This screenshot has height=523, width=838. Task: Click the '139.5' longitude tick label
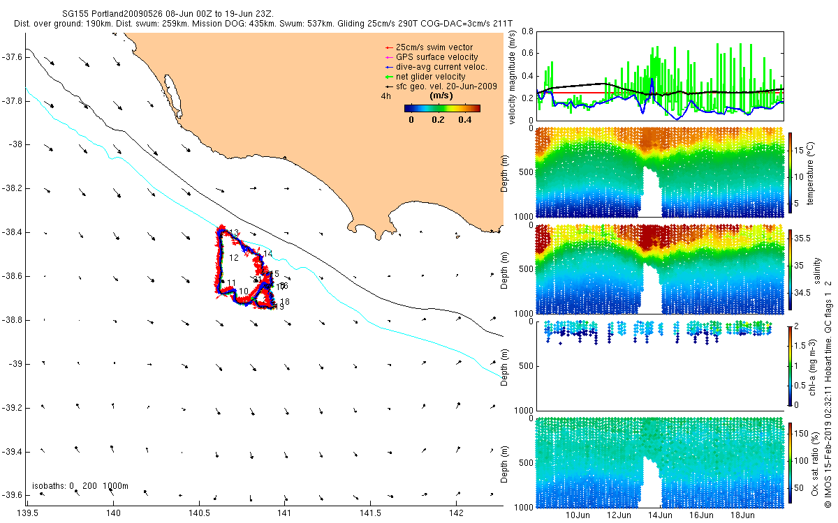point(27,513)
